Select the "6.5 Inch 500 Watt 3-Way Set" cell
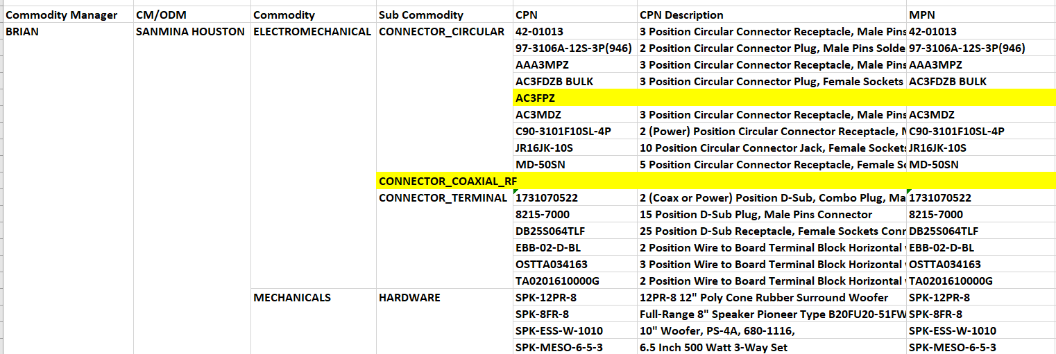 click(x=713, y=348)
